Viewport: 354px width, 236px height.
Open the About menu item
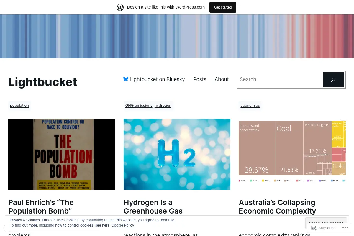222,79
